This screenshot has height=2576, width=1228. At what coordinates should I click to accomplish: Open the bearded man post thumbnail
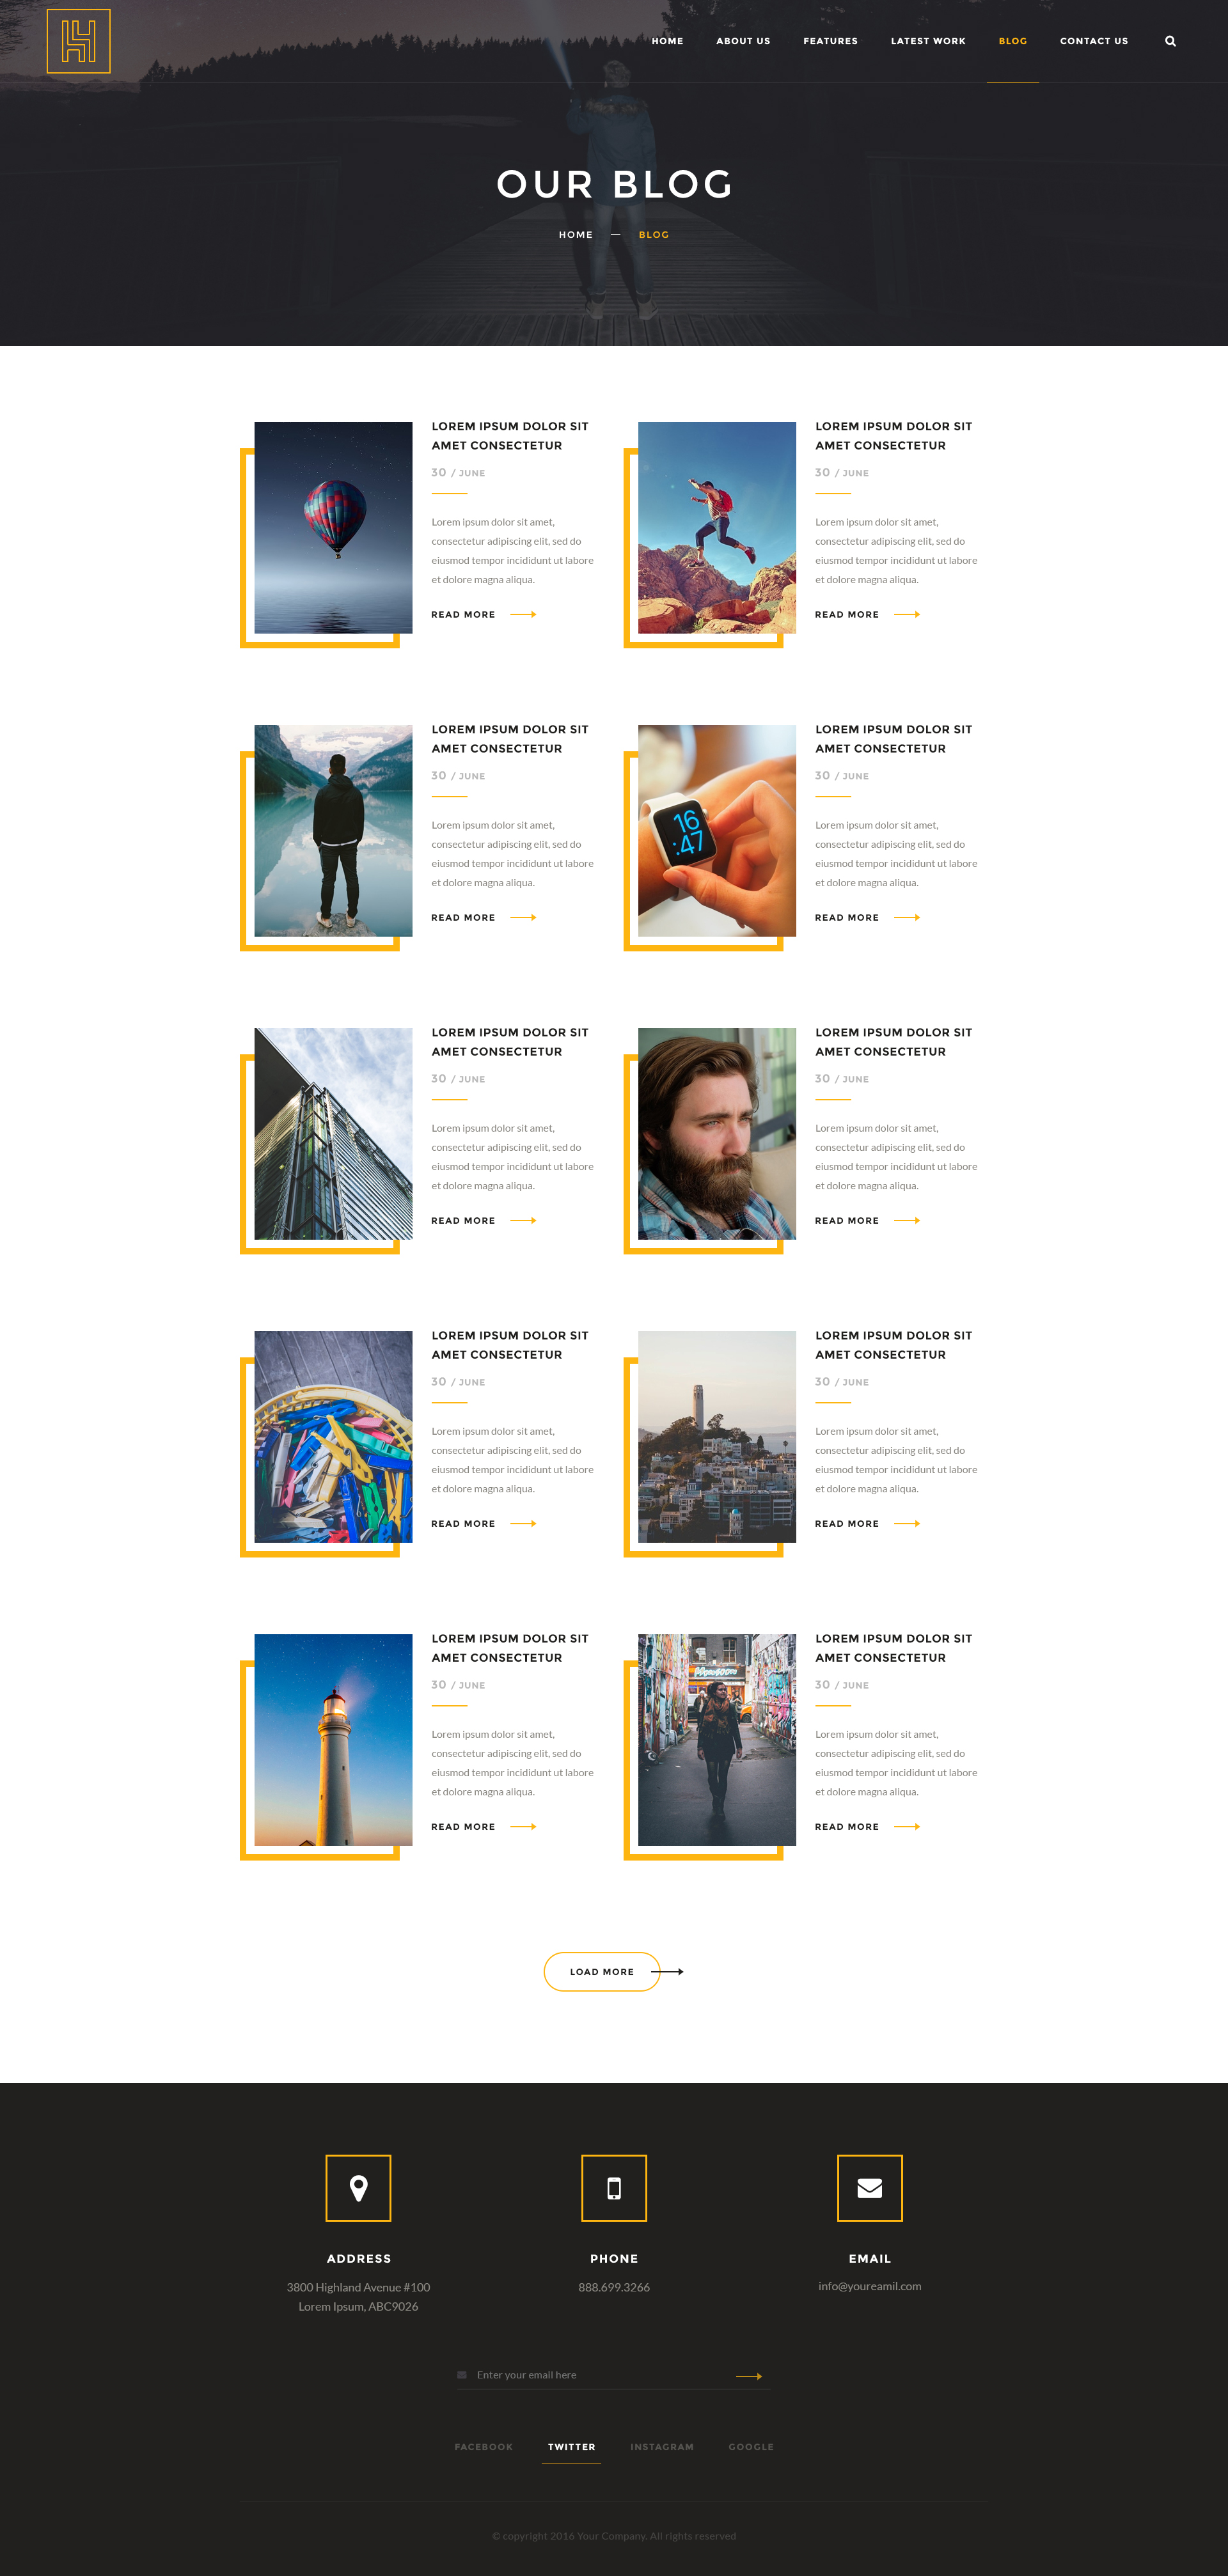pos(717,1134)
